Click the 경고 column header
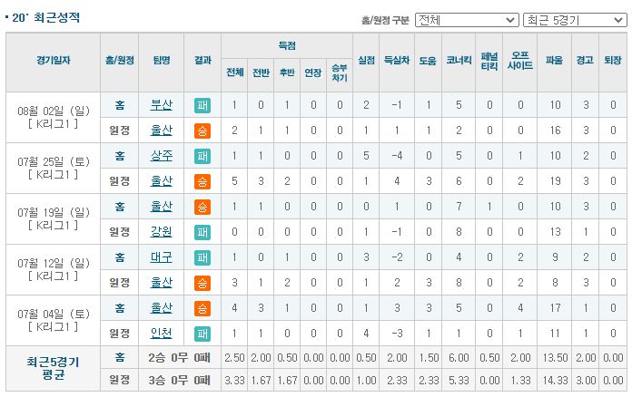Image resolution: width=632 pixels, height=397 pixels. (x=585, y=61)
